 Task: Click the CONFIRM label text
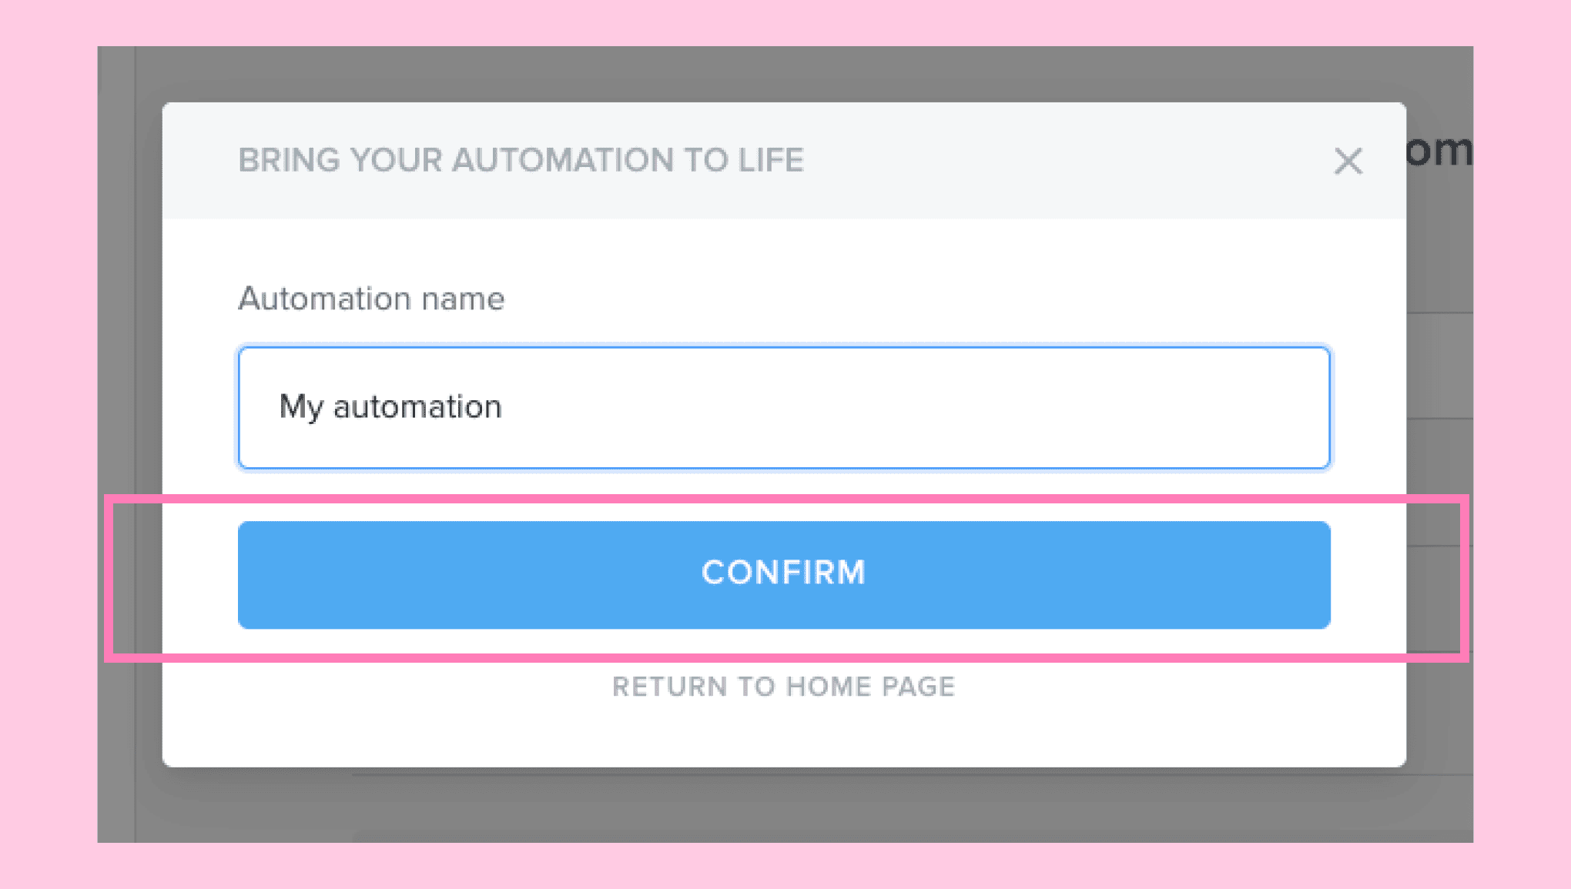click(x=783, y=573)
